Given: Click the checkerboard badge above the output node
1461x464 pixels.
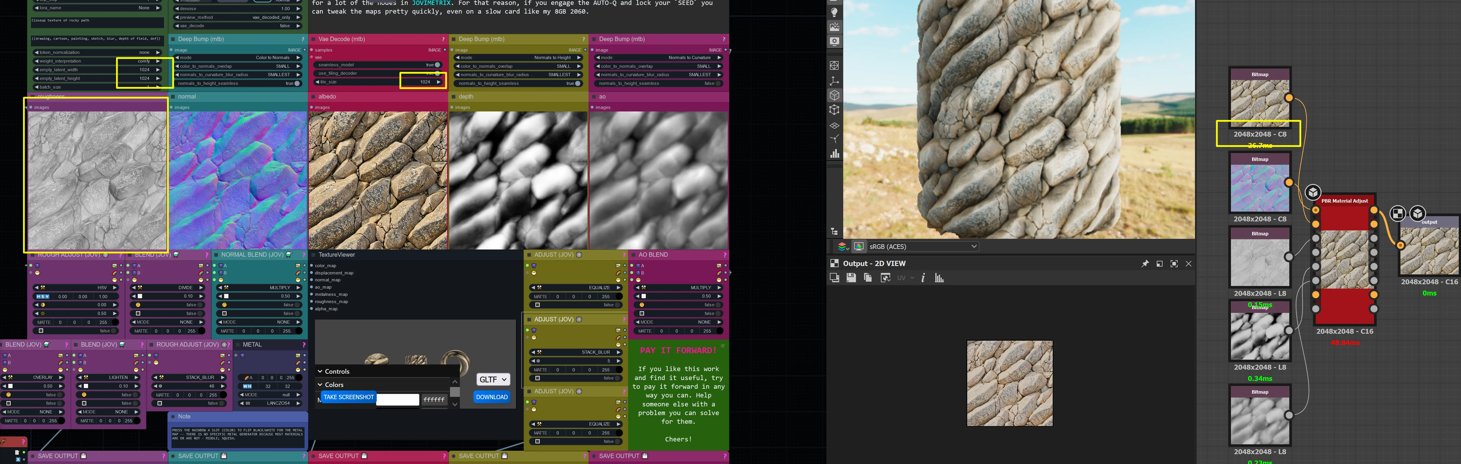Looking at the screenshot, I should pos(1398,213).
